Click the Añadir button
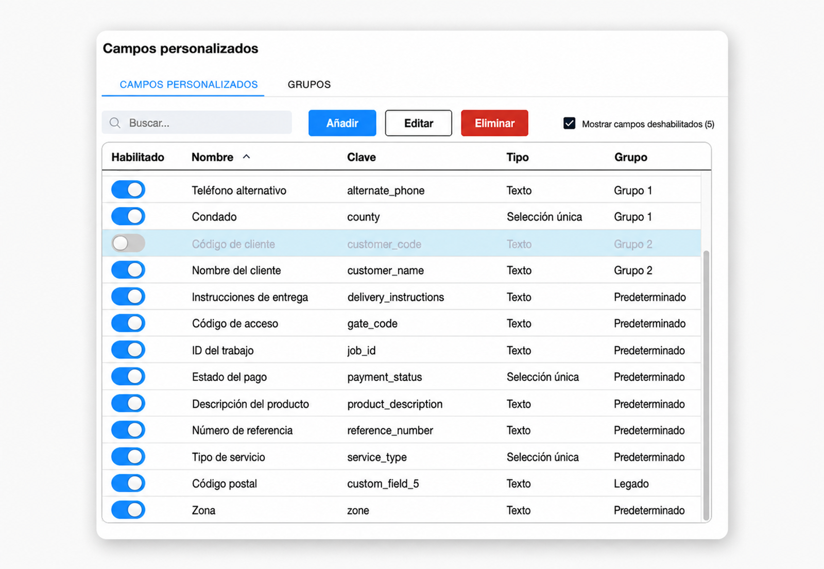This screenshot has width=824, height=569. tap(342, 123)
